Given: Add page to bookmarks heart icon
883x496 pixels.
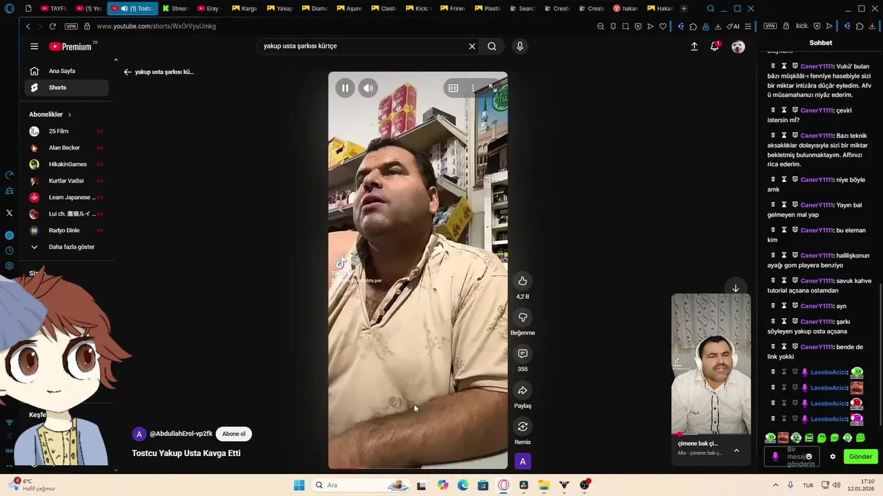Looking at the screenshot, I should [x=663, y=26].
